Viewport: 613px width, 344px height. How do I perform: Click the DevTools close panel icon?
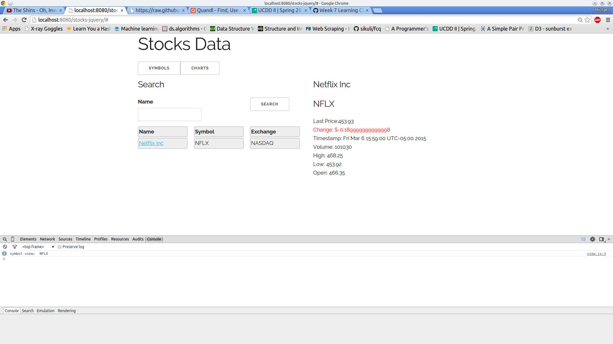coord(609,239)
